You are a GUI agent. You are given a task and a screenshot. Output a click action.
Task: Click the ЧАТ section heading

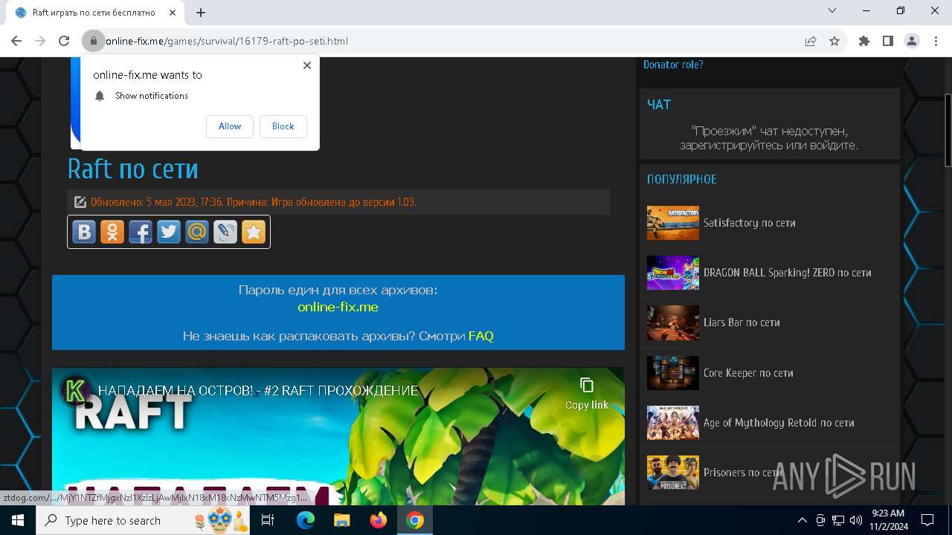[659, 105]
